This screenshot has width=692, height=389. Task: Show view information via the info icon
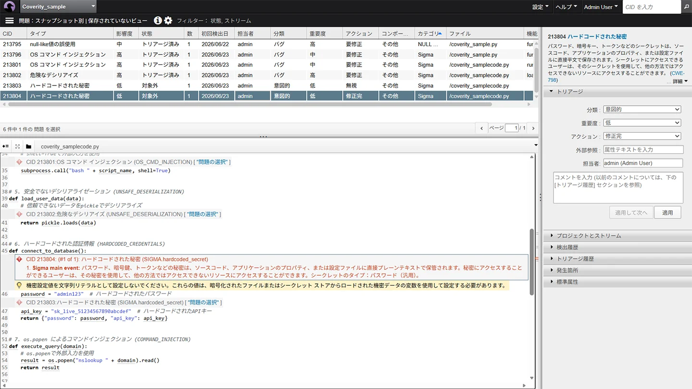point(158,21)
